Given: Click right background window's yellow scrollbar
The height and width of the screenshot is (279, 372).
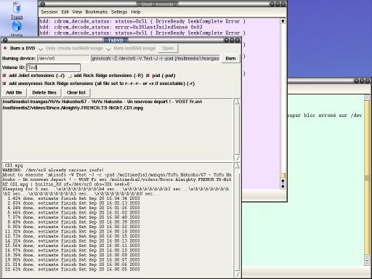Looking at the screenshot, I should [367, 178].
